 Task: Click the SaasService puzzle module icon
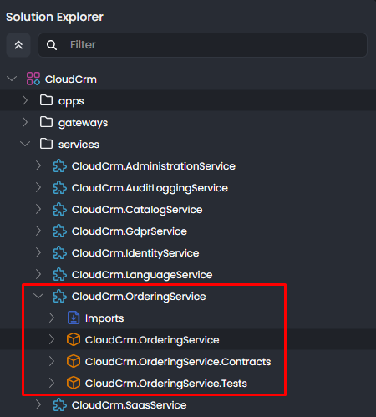[x=60, y=405]
